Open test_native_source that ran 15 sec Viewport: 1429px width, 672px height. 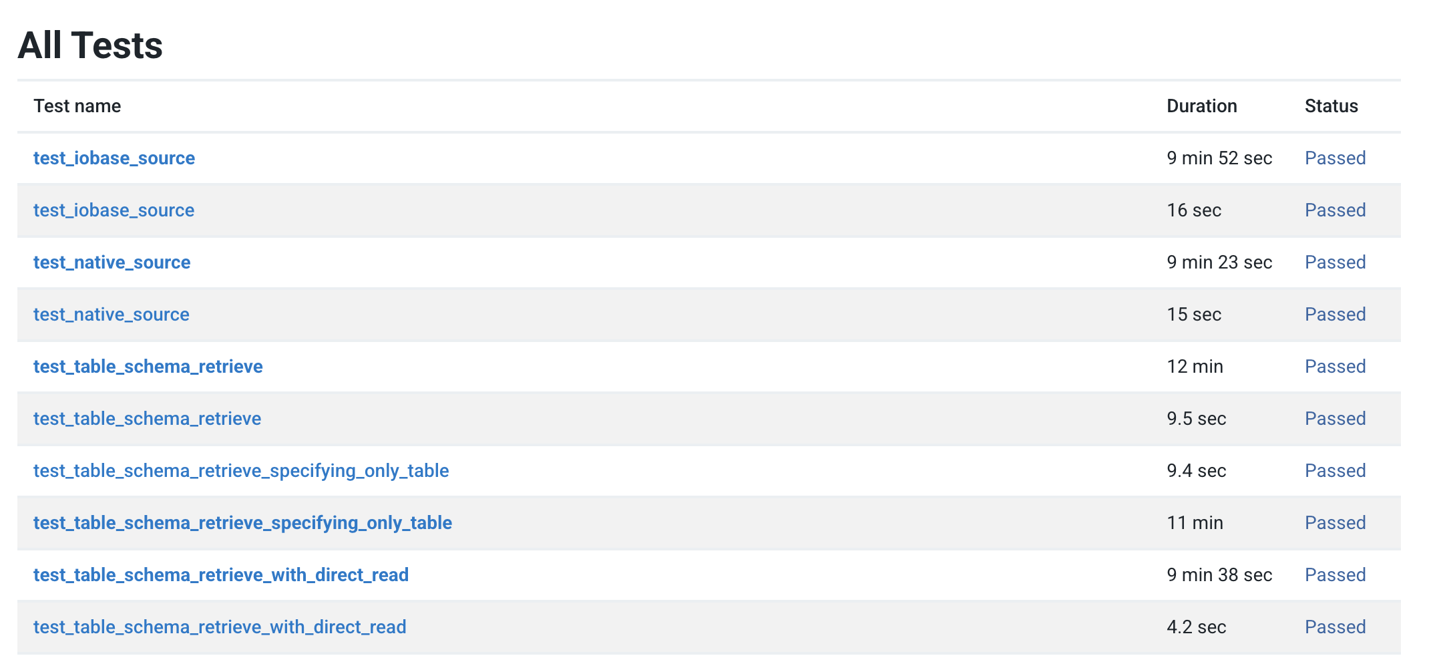tap(112, 315)
